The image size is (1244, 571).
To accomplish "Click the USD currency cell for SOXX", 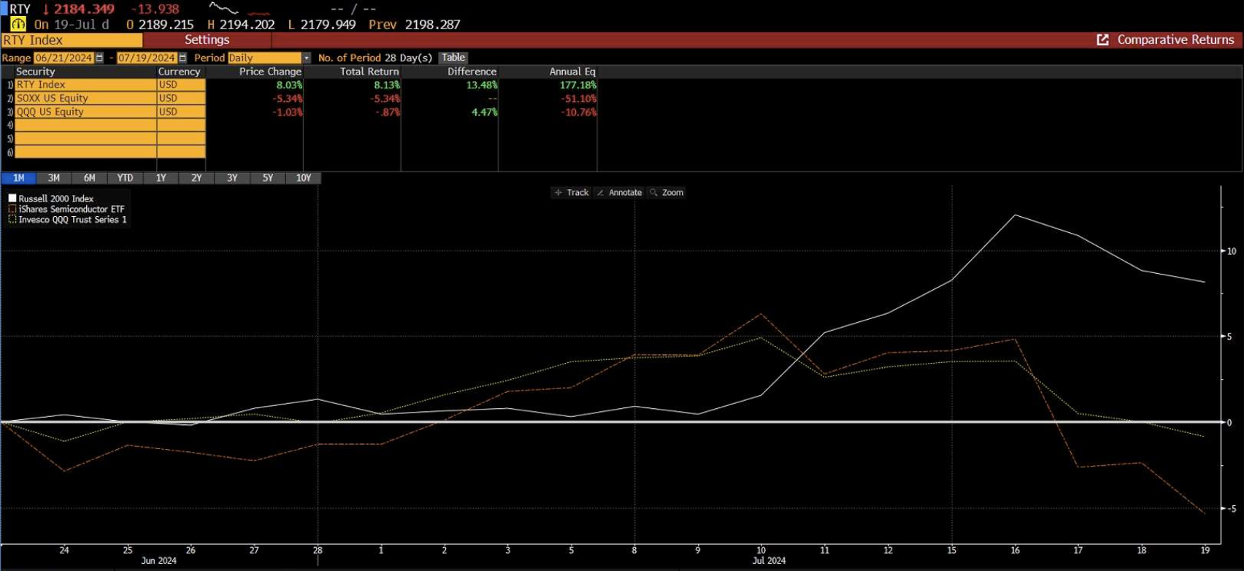I will 181,98.
